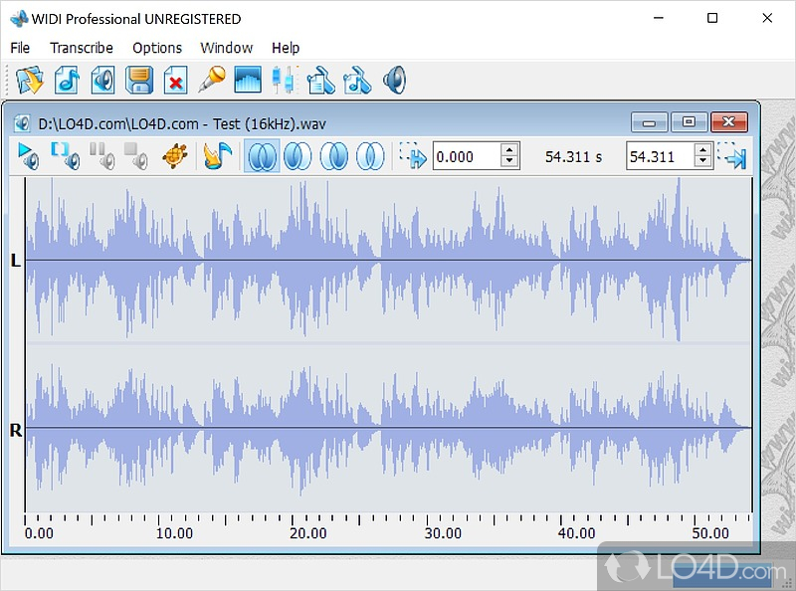The width and height of the screenshot is (796, 591).
Task: Decrease the selection end time 54.311 stepper
Action: [702, 162]
